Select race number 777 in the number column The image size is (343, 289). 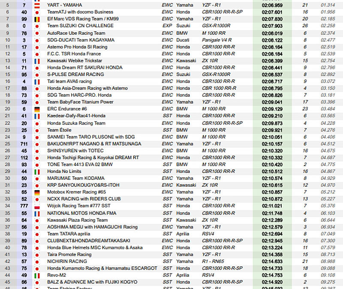24,206
